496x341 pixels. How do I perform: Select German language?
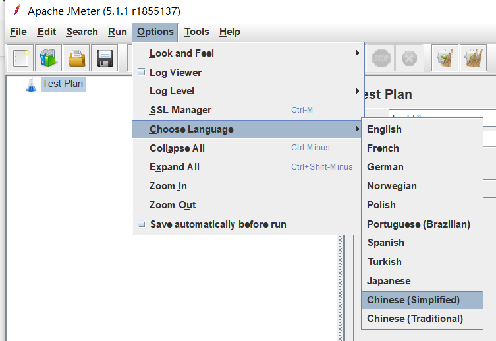pyautogui.click(x=422, y=167)
